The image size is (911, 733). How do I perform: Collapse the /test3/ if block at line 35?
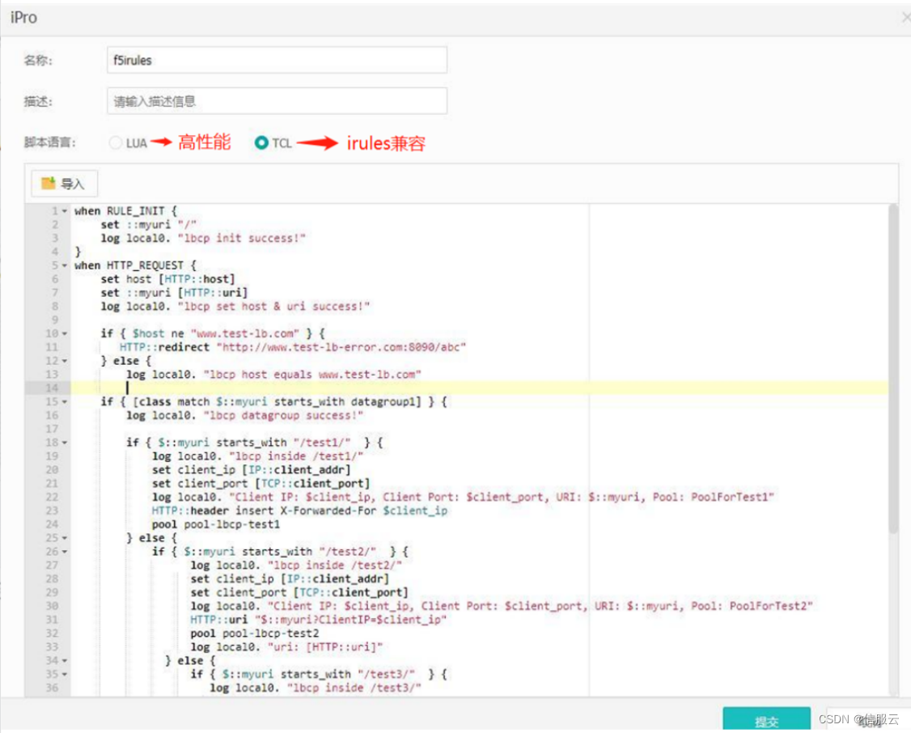pyautogui.click(x=65, y=674)
